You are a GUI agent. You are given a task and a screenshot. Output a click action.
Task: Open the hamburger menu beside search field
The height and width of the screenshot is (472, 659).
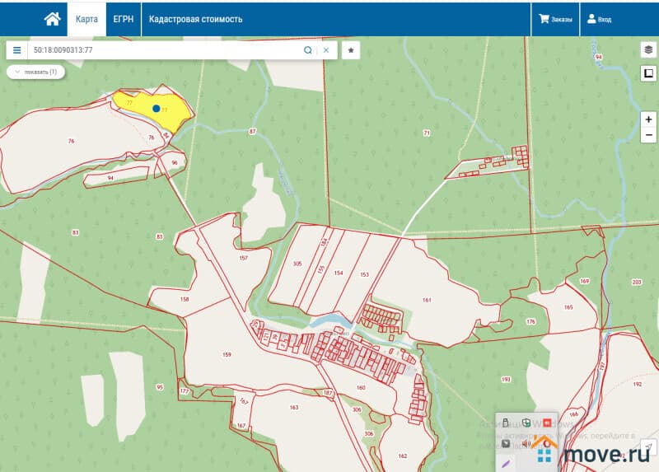tap(16, 50)
